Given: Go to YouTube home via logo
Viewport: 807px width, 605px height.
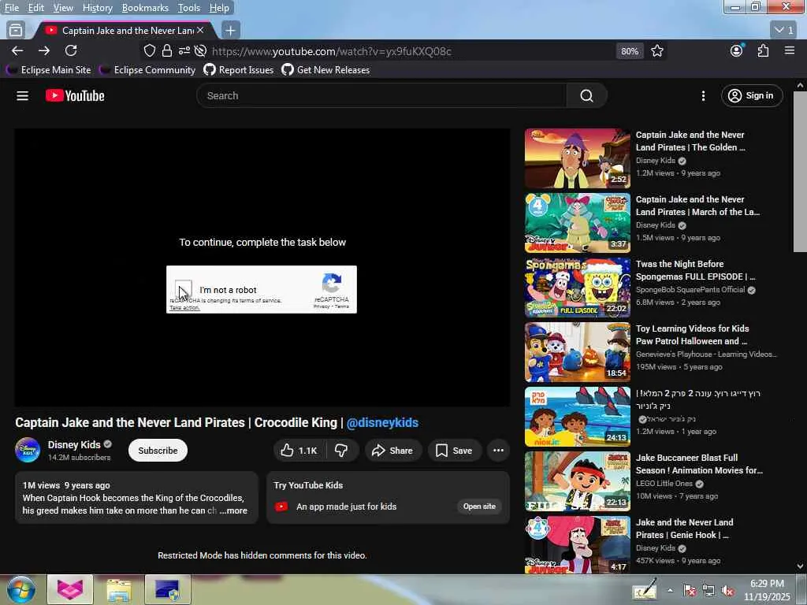Looking at the screenshot, I should click(75, 95).
